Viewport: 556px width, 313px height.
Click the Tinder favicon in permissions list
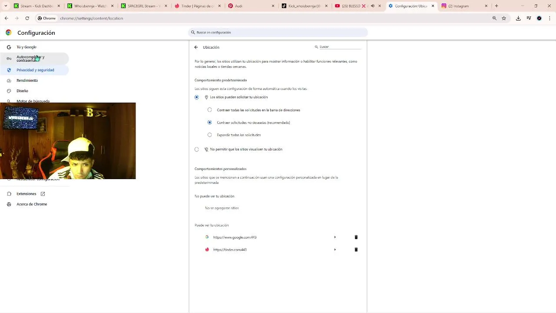coord(207,250)
